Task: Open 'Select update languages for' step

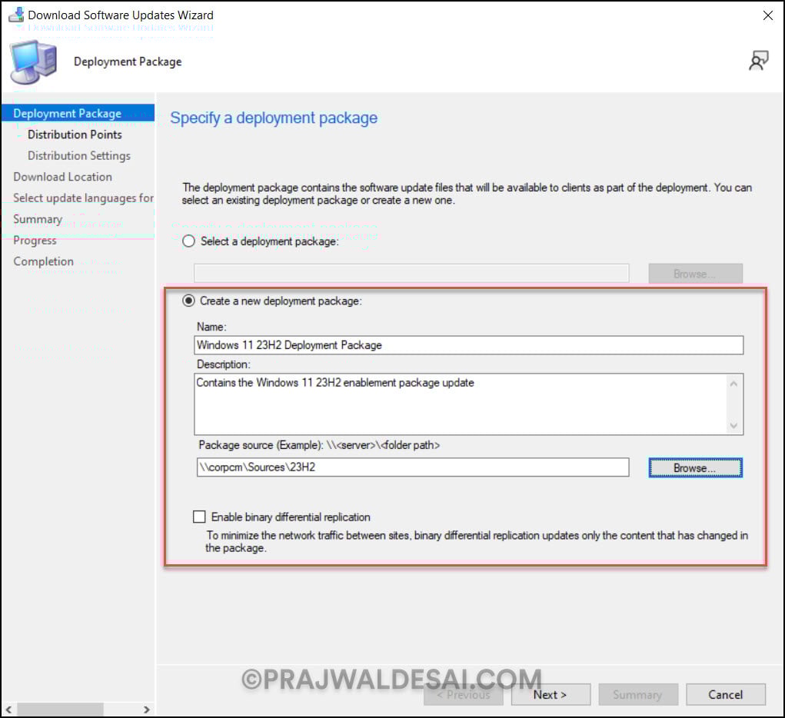Action: pyautogui.click(x=83, y=198)
